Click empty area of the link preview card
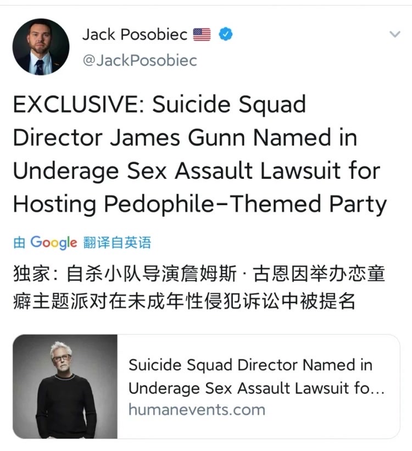Viewport: 412px width, 451px height. pyautogui.click(x=331, y=426)
